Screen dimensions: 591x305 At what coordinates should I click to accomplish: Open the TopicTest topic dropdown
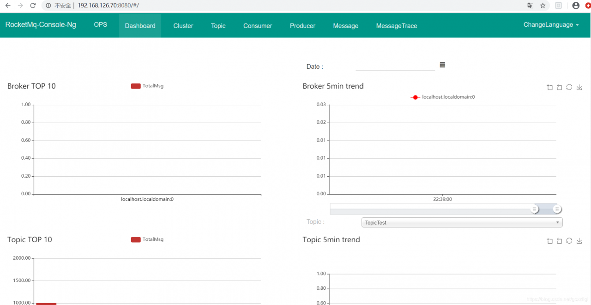pos(462,222)
